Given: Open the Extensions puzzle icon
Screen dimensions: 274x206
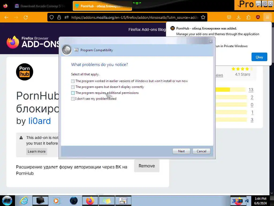Looking at the screenshot, I should 248,17.
